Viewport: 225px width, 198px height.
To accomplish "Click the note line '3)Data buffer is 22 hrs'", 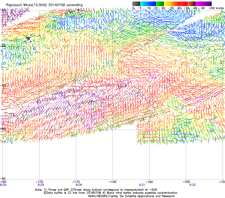I will point(110,193).
